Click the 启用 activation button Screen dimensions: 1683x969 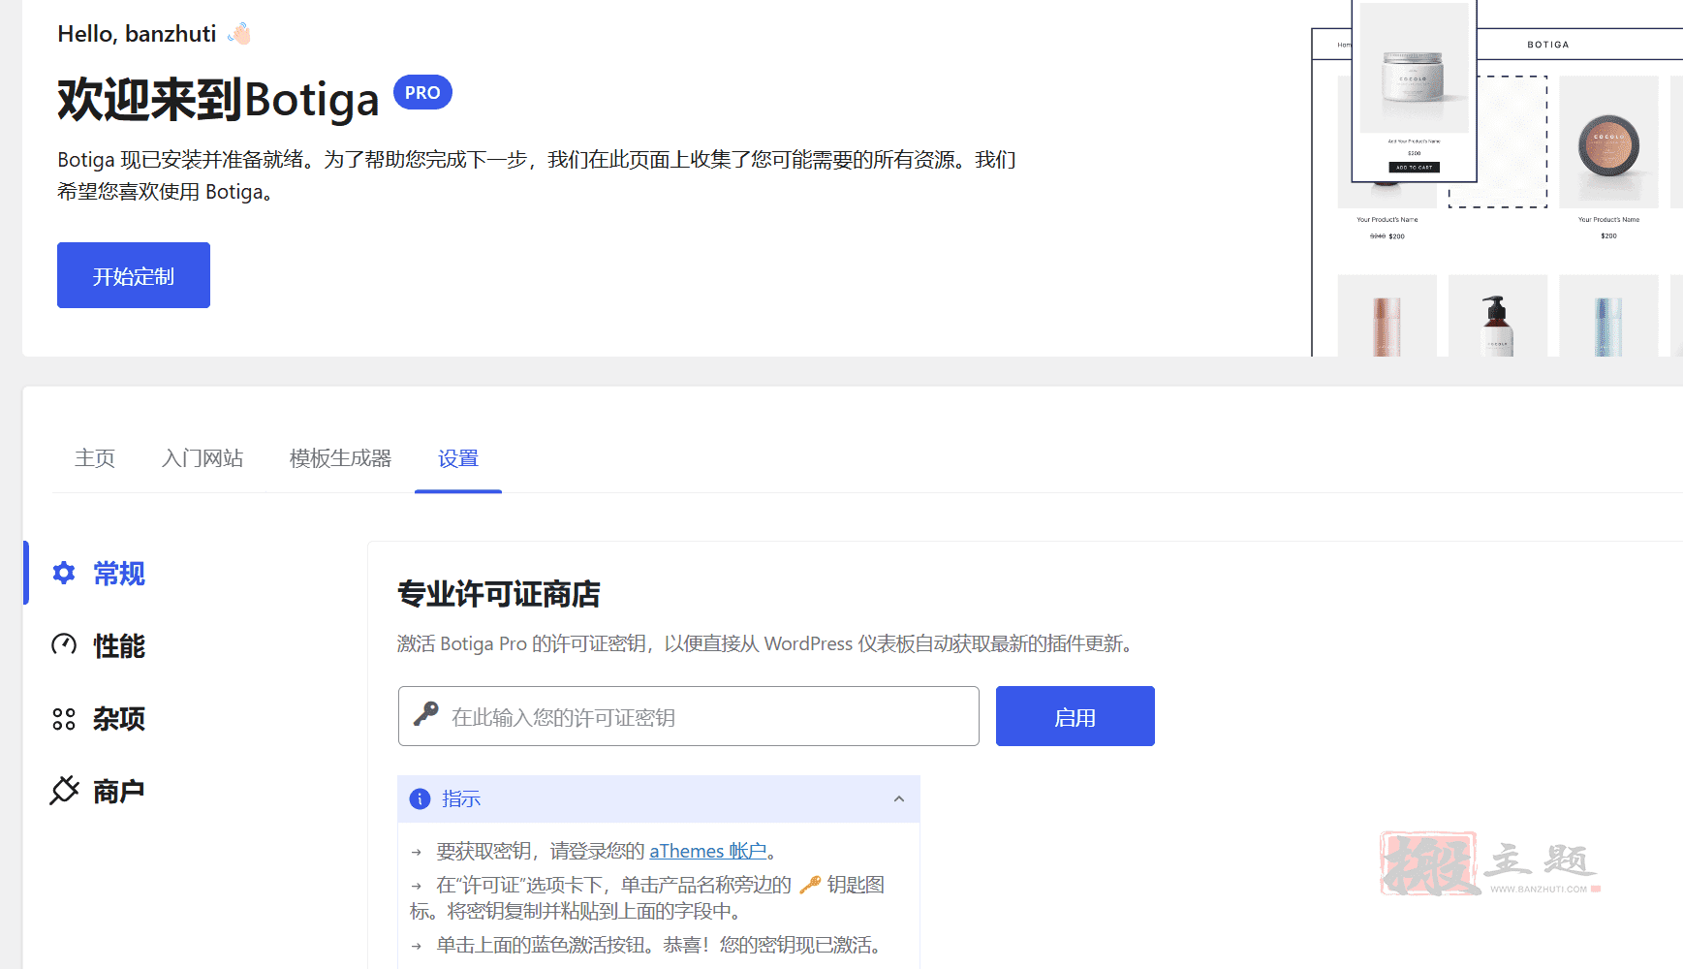1075,716
